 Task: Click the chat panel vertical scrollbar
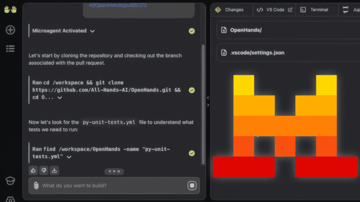coord(203,105)
